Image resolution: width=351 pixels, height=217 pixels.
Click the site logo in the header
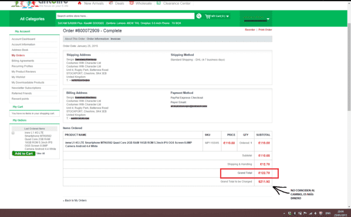coord(40,4)
